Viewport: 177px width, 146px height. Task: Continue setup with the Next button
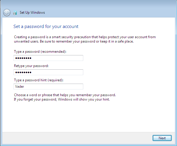click(162, 138)
